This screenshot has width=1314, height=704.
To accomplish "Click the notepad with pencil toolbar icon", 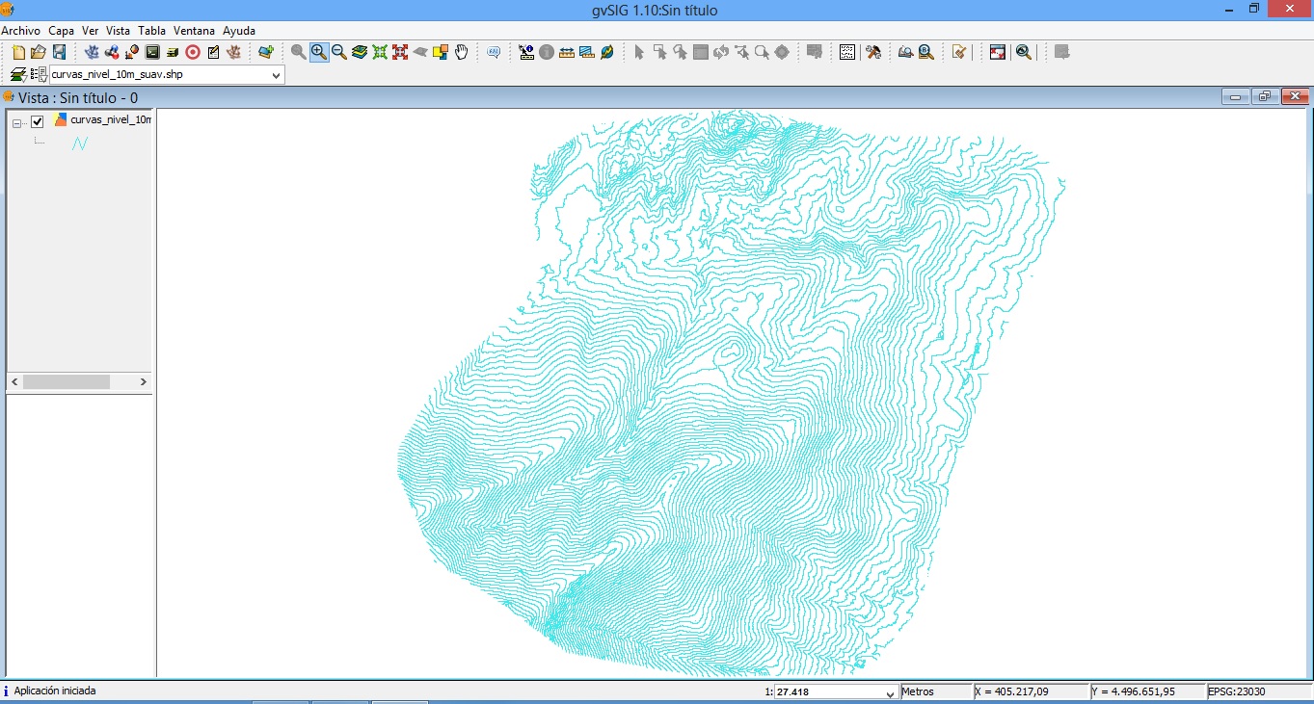I will pyautogui.click(x=213, y=52).
